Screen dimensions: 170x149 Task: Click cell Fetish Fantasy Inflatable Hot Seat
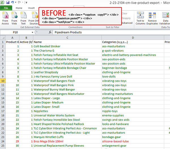click(67, 55)
